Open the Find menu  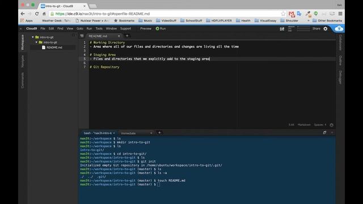[x=60, y=29]
